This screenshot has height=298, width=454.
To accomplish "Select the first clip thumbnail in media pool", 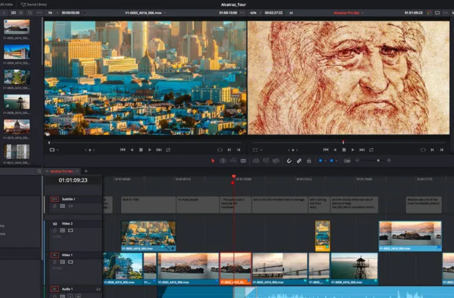I will [x=17, y=27].
